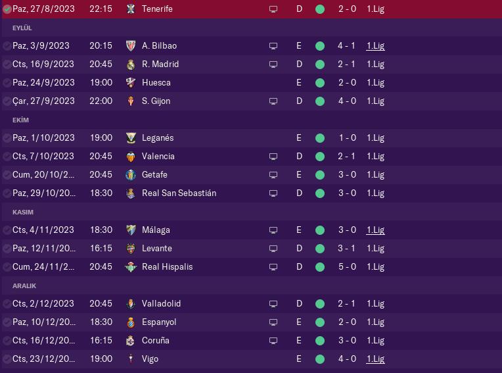
Task: Click the Valencia club badge
Action: click(131, 157)
